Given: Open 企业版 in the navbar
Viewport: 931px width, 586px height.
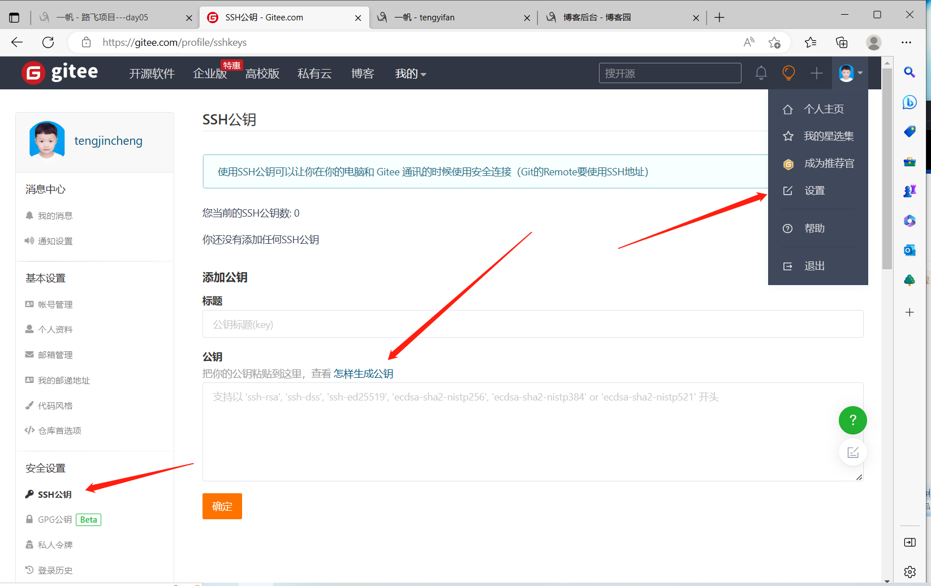Looking at the screenshot, I should pyautogui.click(x=210, y=74).
